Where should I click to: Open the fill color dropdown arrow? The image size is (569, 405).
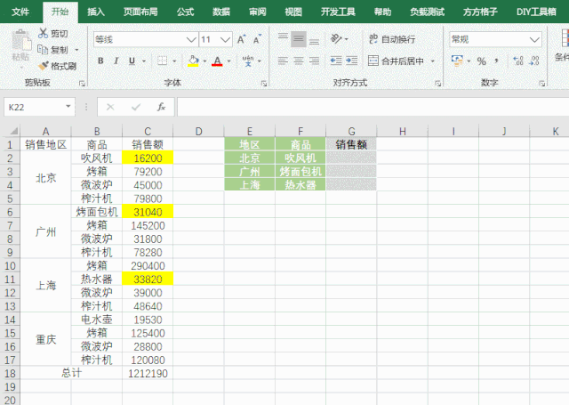coord(204,61)
